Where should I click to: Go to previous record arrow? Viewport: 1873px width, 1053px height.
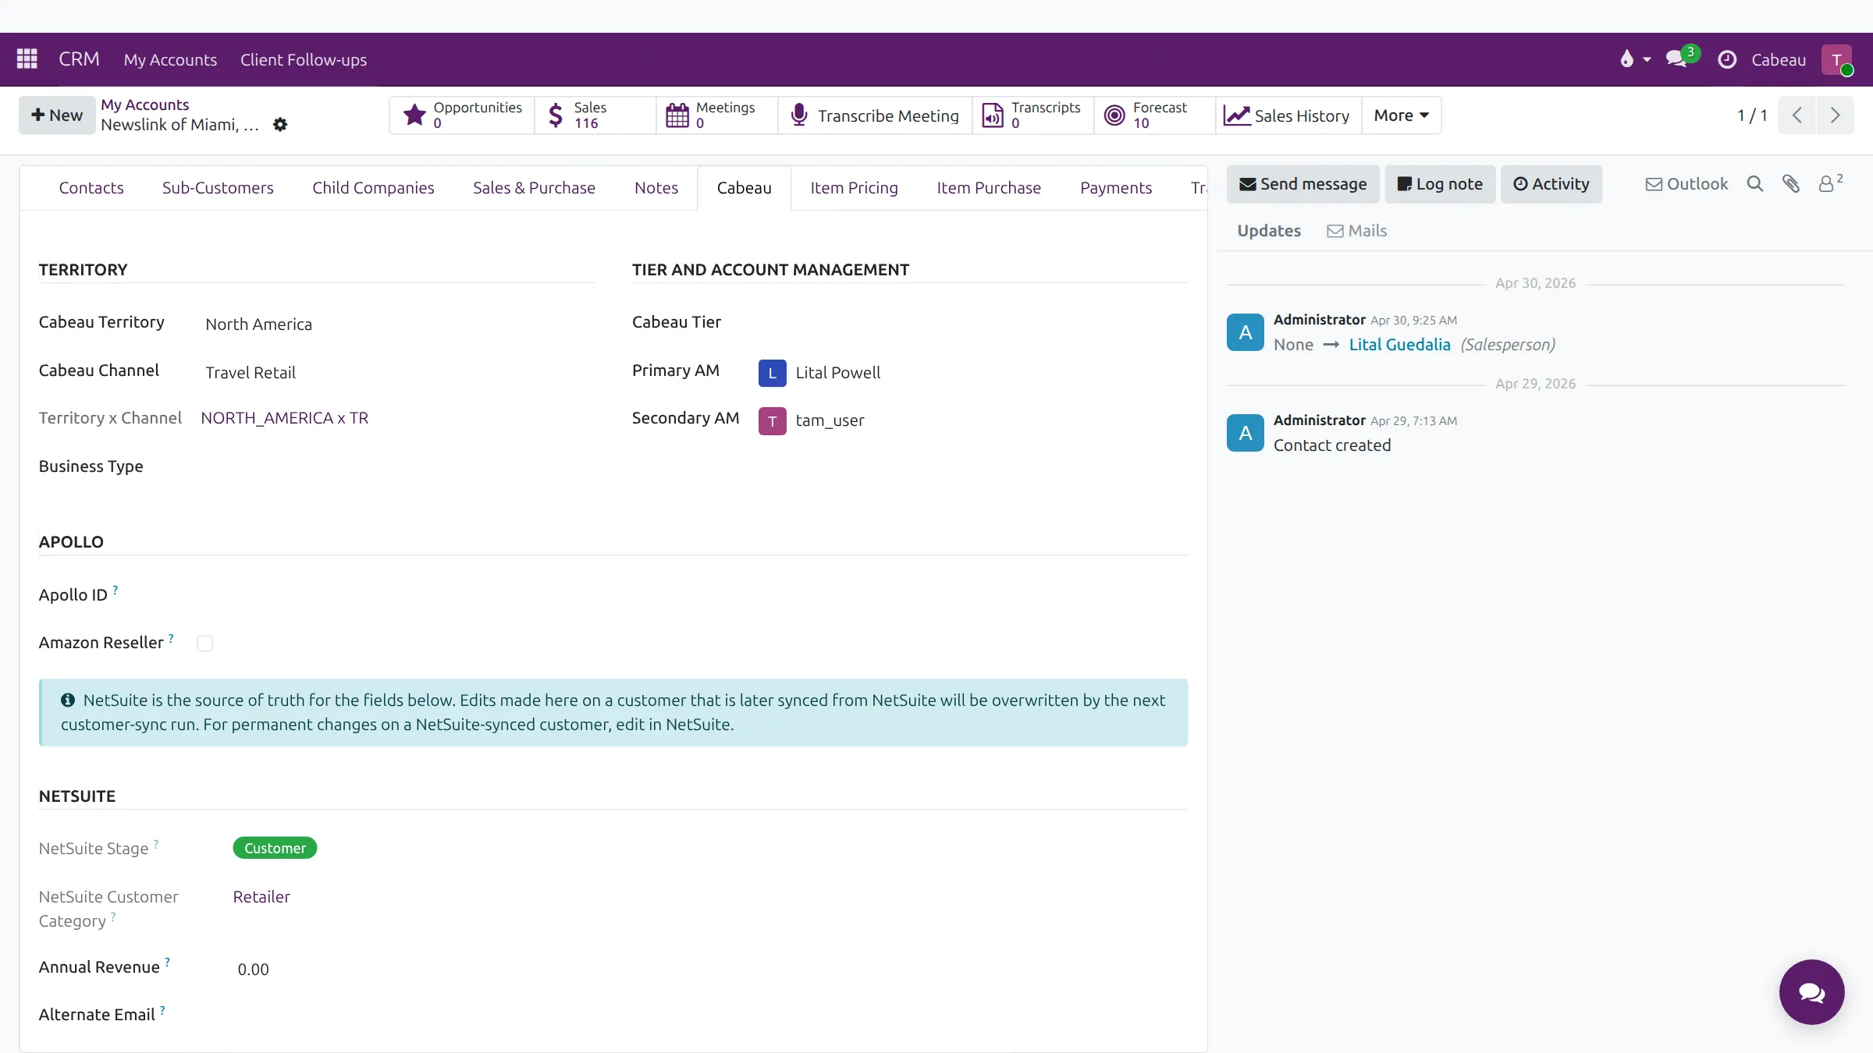coord(1797,115)
